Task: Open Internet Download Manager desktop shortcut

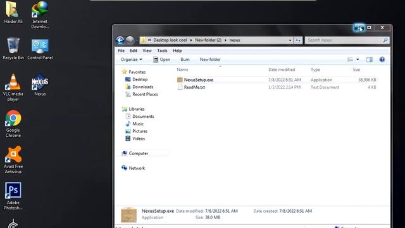Action: (x=40, y=15)
